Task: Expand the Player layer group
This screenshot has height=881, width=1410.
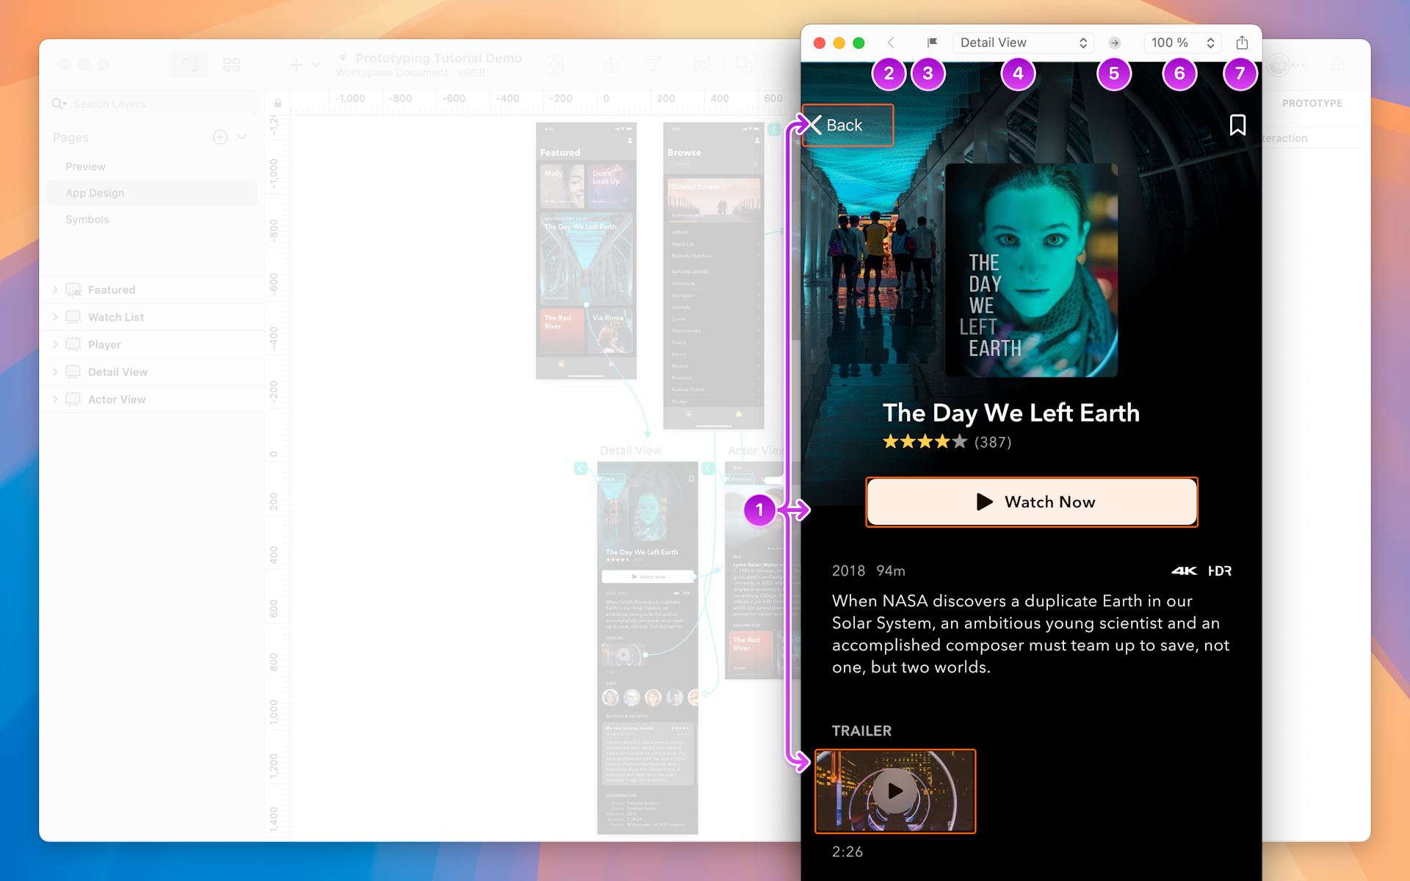Action: 56,344
